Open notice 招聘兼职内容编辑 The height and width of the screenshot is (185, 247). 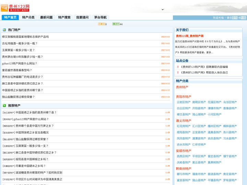click(x=204, y=67)
